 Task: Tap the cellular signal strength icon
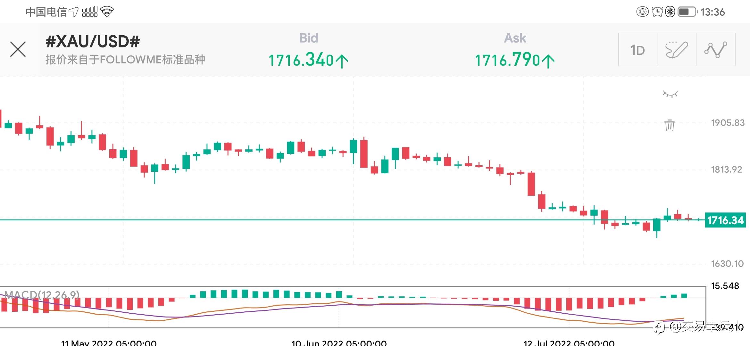tap(90, 12)
